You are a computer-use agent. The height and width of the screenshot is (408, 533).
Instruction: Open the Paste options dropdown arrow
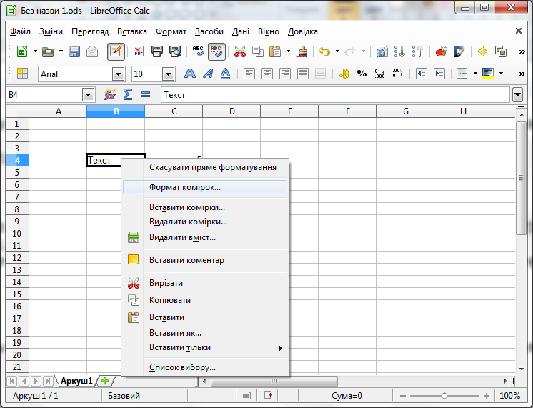(x=288, y=51)
